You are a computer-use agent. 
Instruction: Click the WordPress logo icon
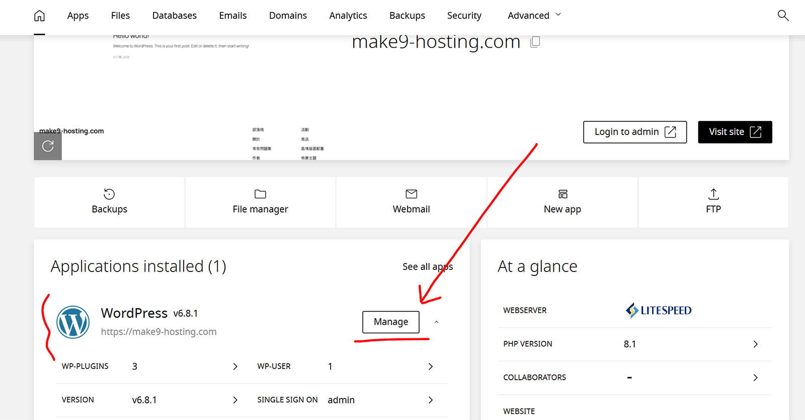pos(73,322)
